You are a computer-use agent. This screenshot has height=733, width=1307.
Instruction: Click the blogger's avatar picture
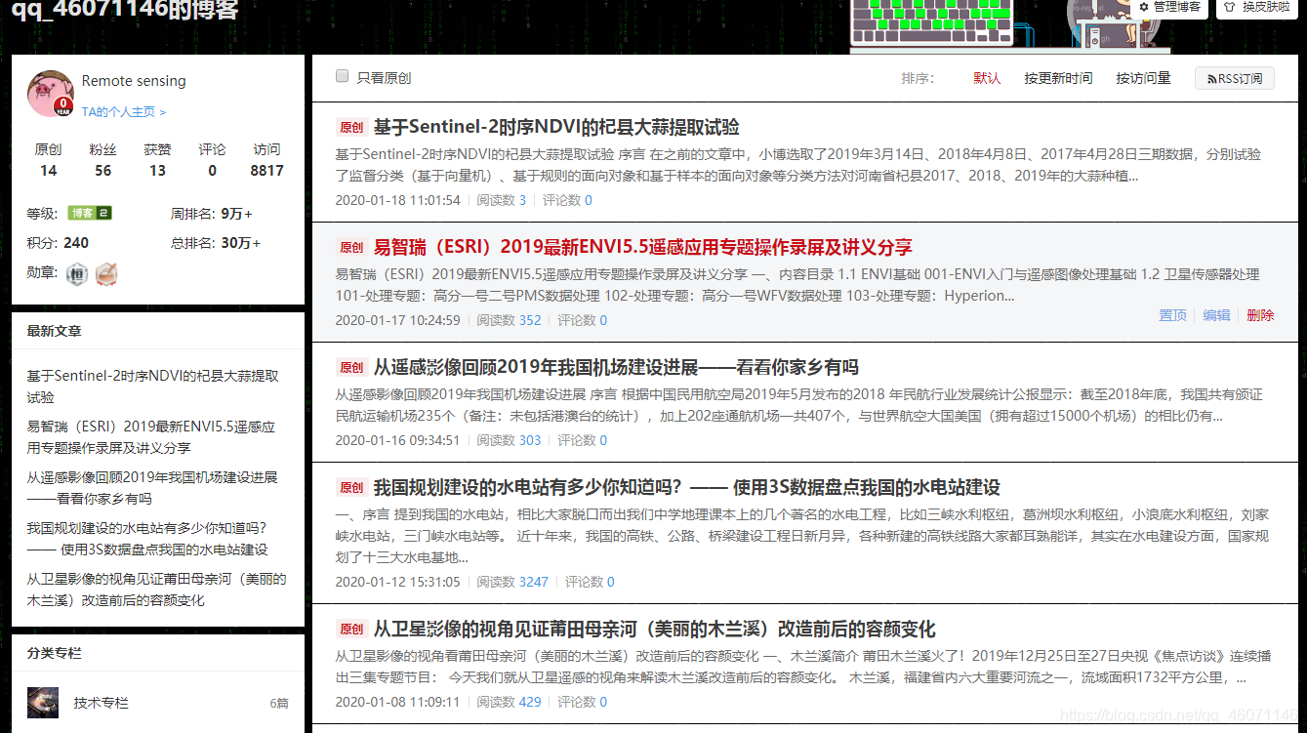pos(50,95)
